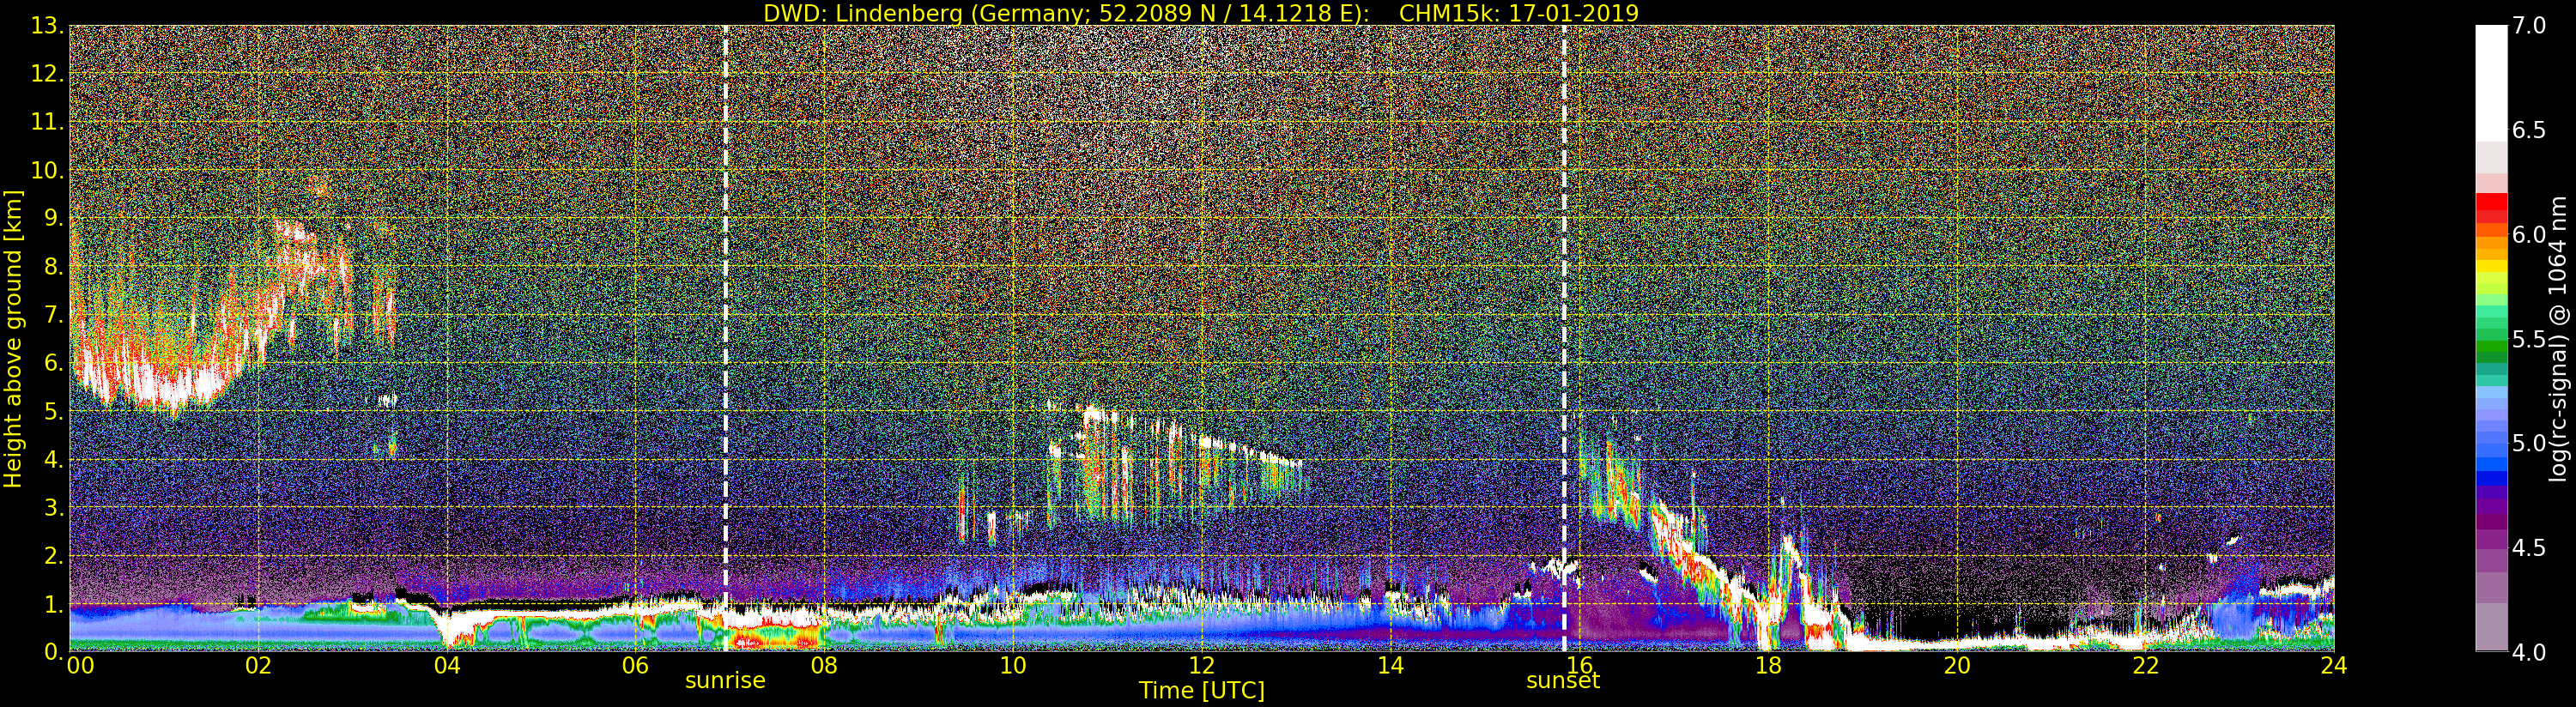Click time axis tick "16"
The image size is (2576, 707).
point(1579,665)
